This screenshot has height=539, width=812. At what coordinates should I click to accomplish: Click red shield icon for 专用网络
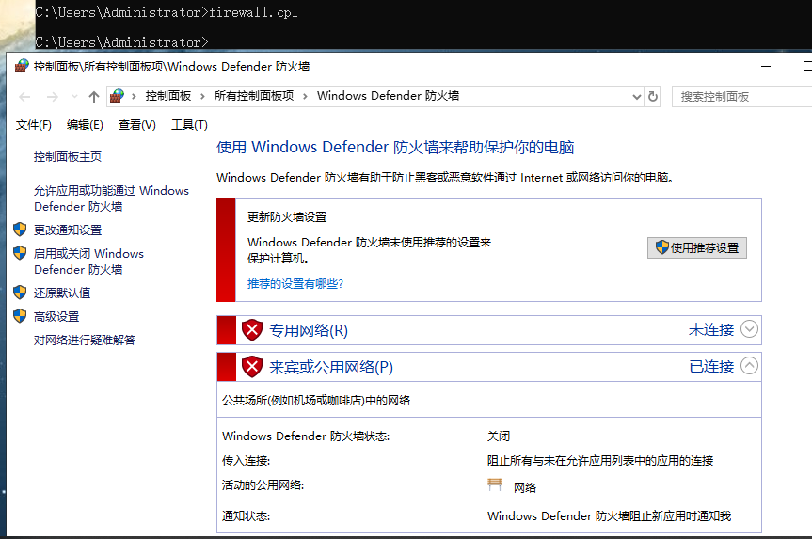pos(251,330)
